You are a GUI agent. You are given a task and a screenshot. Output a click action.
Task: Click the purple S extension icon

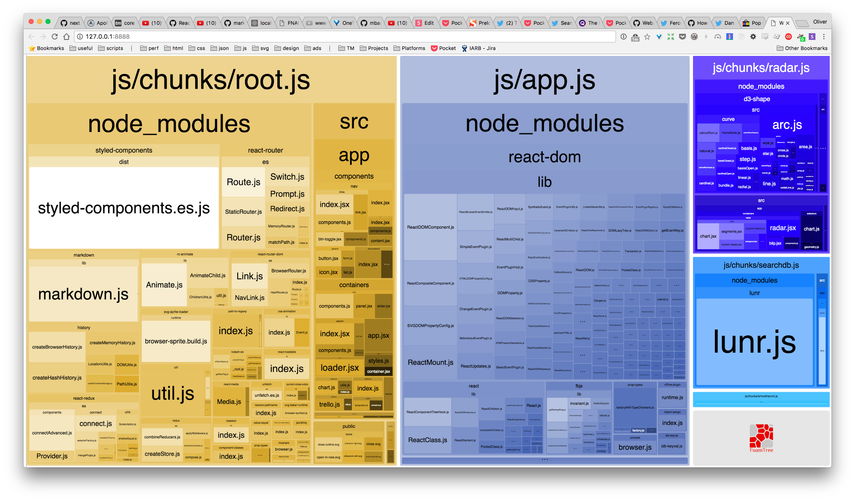812,37
